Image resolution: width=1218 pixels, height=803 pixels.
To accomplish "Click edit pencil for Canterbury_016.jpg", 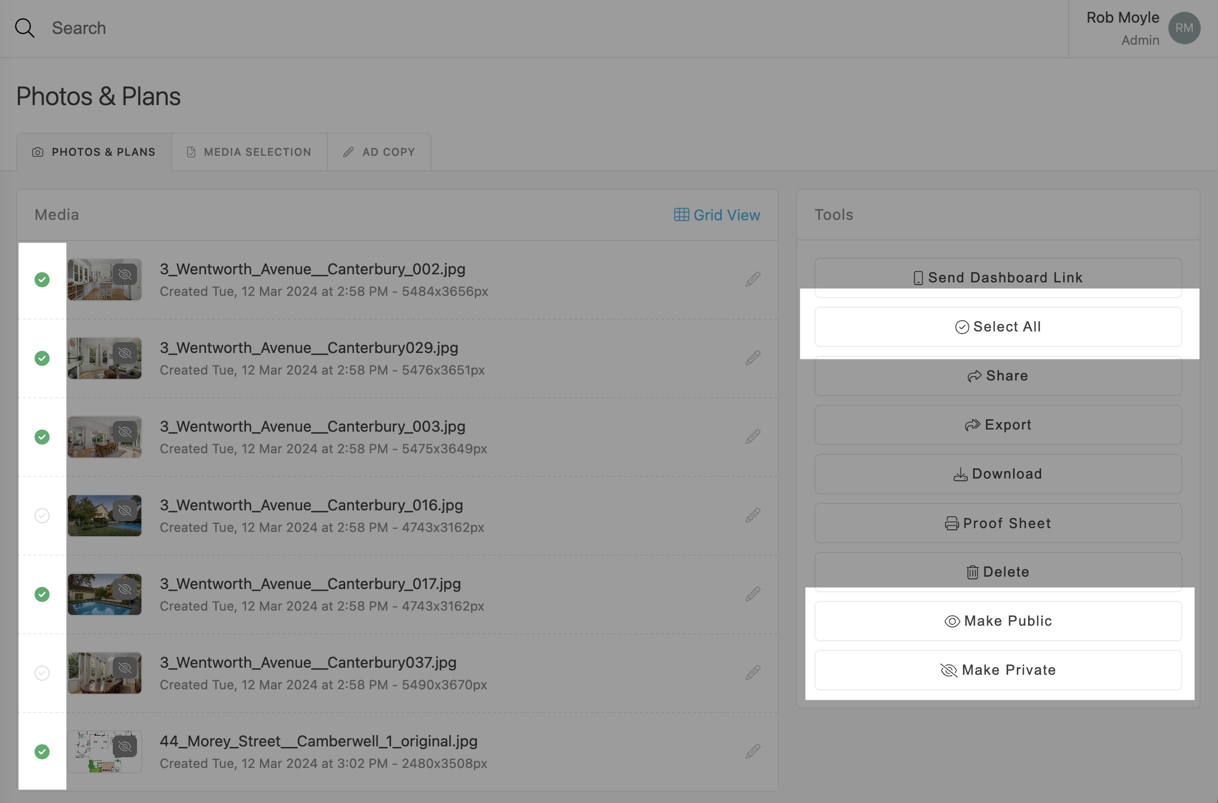I will (753, 515).
